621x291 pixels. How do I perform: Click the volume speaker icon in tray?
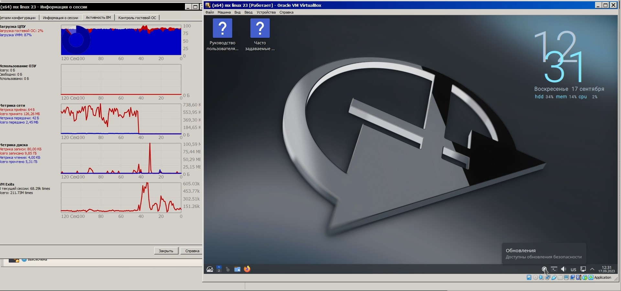coord(563,269)
